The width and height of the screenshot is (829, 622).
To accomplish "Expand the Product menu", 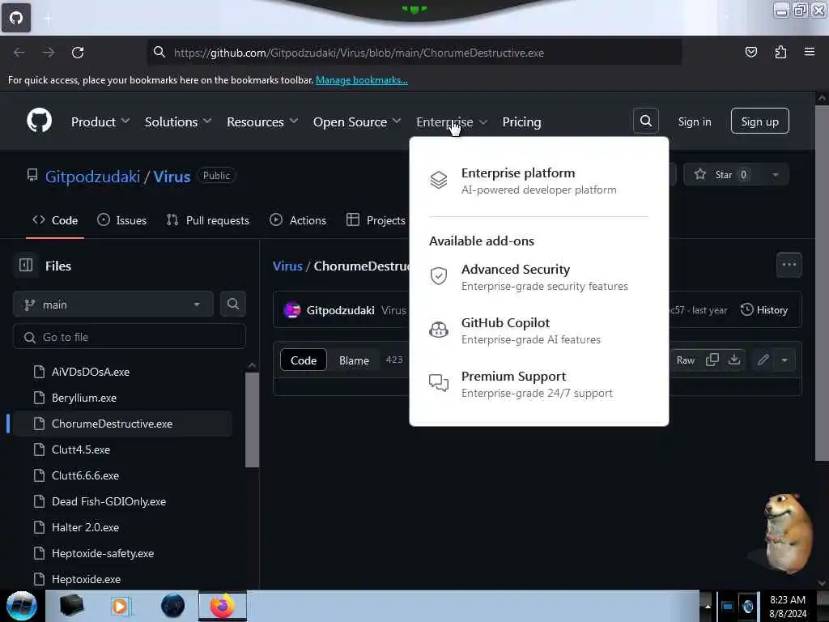I will (100, 121).
